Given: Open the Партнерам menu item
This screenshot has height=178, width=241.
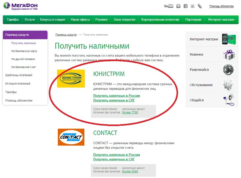Looking at the screenshot, I should point(193,19).
